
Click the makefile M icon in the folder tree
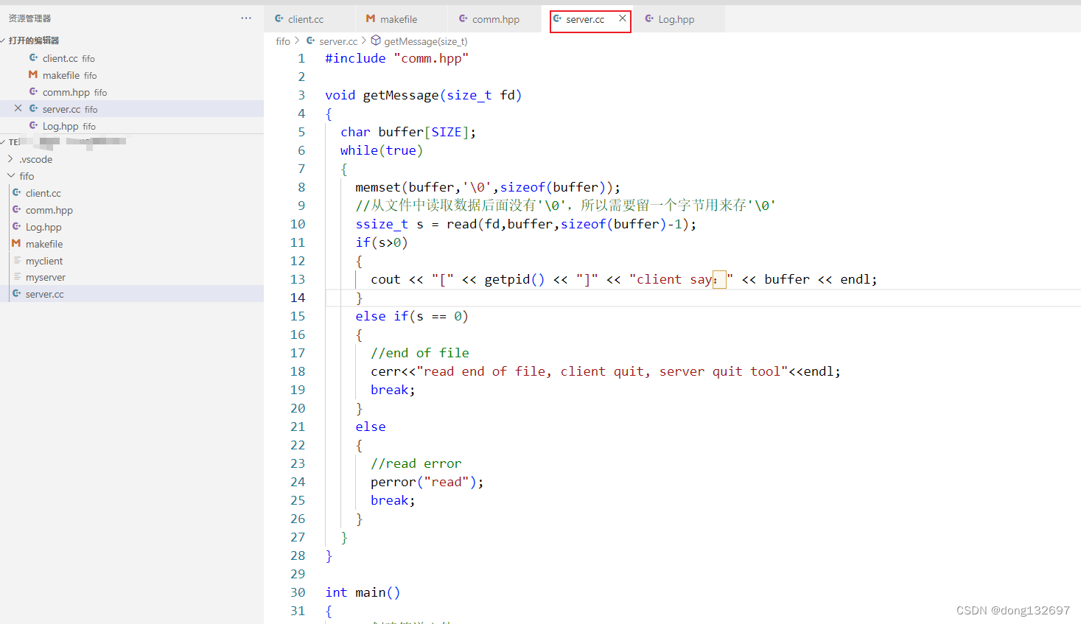[x=16, y=243]
